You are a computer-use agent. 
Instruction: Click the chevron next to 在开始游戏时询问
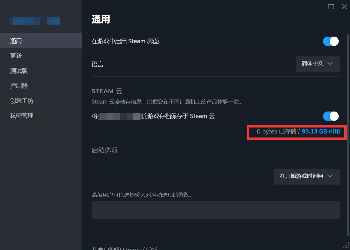[330, 176]
